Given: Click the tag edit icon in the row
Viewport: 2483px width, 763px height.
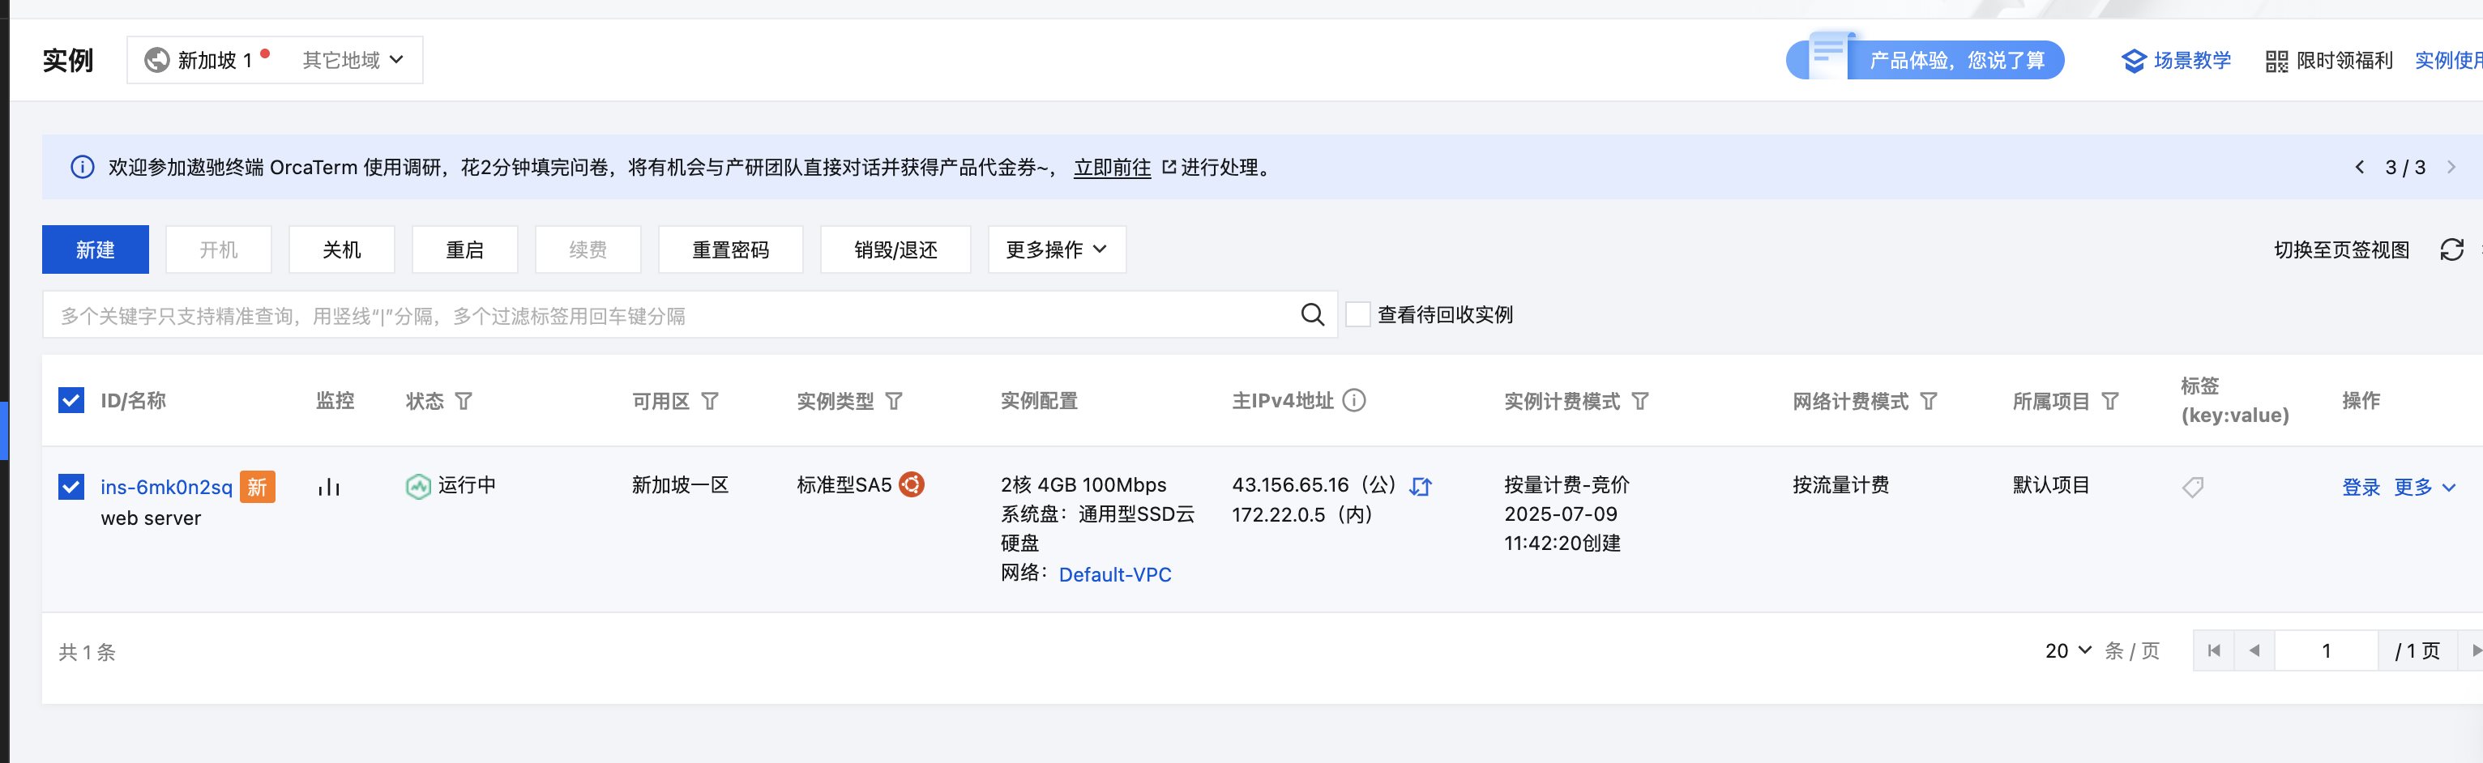Looking at the screenshot, I should pos(2194,488).
